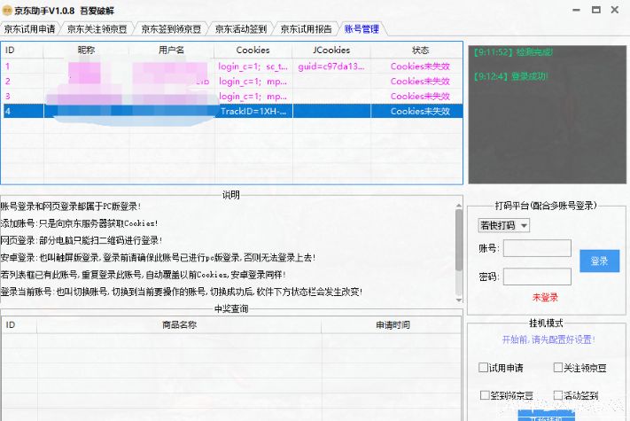This screenshot has height=421, width=630.
Task: Open the 京东试用报告 tab
Action: [x=307, y=29]
